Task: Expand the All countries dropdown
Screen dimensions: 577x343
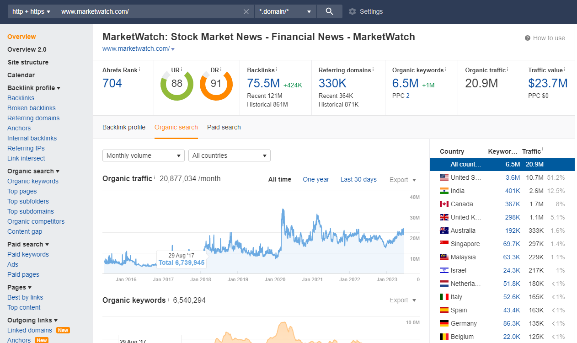Action: (230, 155)
